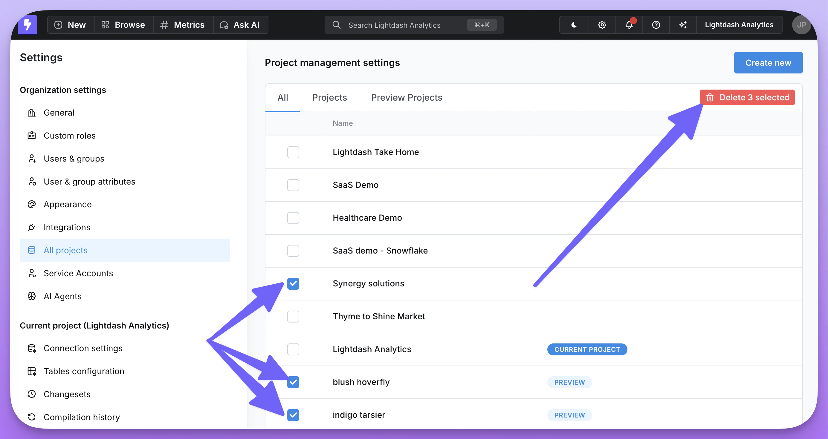Viewport: 828px width, 439px height.
Task: Open Custom roles in settings sidebar
Action: click(x=69, y=136)
